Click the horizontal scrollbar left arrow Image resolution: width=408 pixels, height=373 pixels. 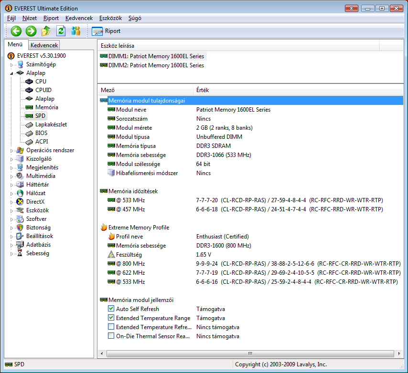tap(102, 353)
